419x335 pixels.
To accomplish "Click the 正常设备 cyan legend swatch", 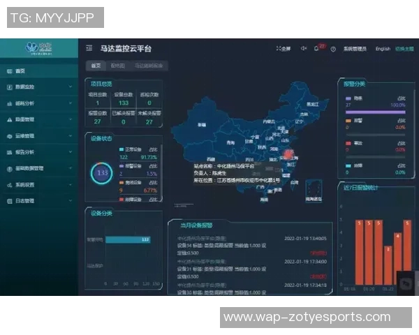I will point(122,149).
